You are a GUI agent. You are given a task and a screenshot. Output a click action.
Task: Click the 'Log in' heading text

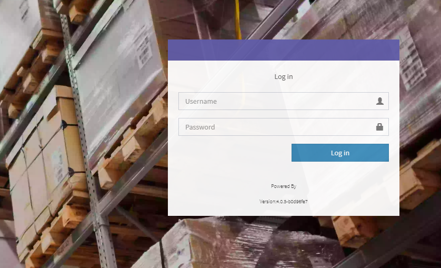[284, 76]
